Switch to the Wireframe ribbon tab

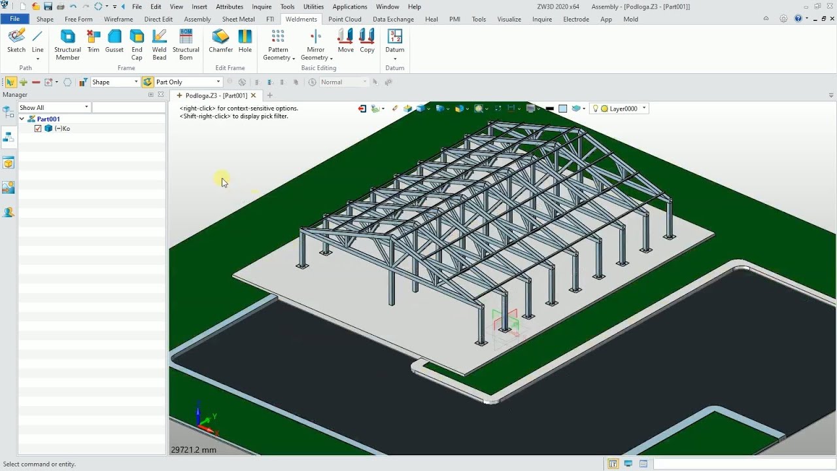click(x=118, y=19)
